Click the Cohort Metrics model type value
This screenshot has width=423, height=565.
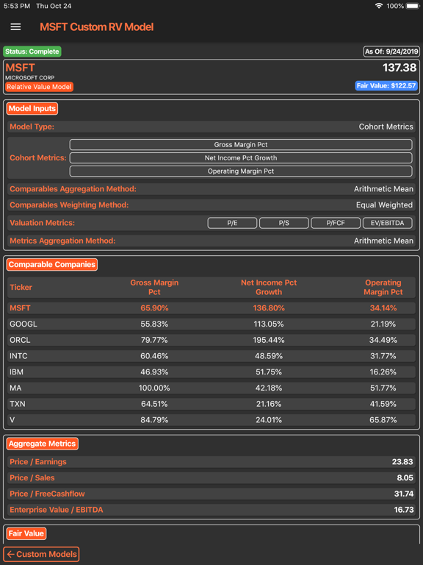[x=386, y=127]
